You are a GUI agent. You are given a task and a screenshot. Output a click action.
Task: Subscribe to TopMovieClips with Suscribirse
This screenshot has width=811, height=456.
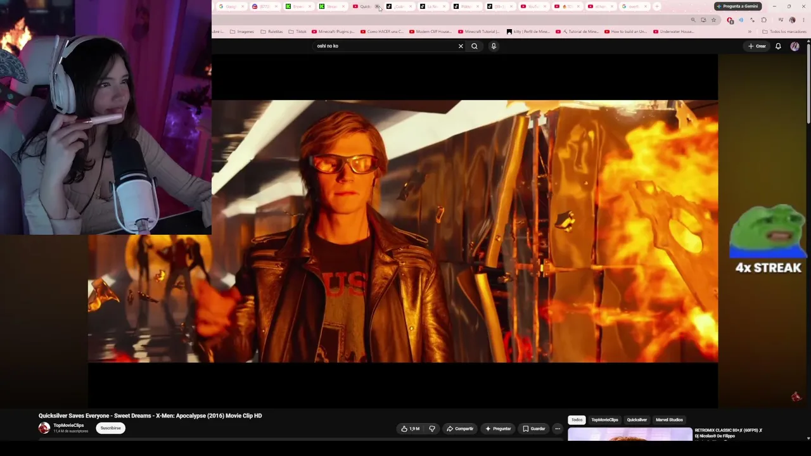click(x=110, y=428)
